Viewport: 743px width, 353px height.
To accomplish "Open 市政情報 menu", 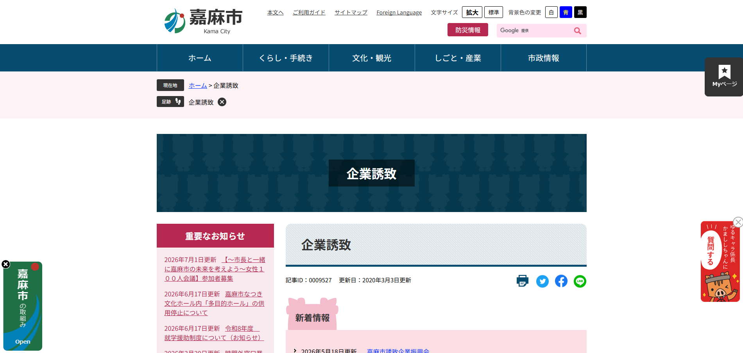I will [x=544, y=58].
